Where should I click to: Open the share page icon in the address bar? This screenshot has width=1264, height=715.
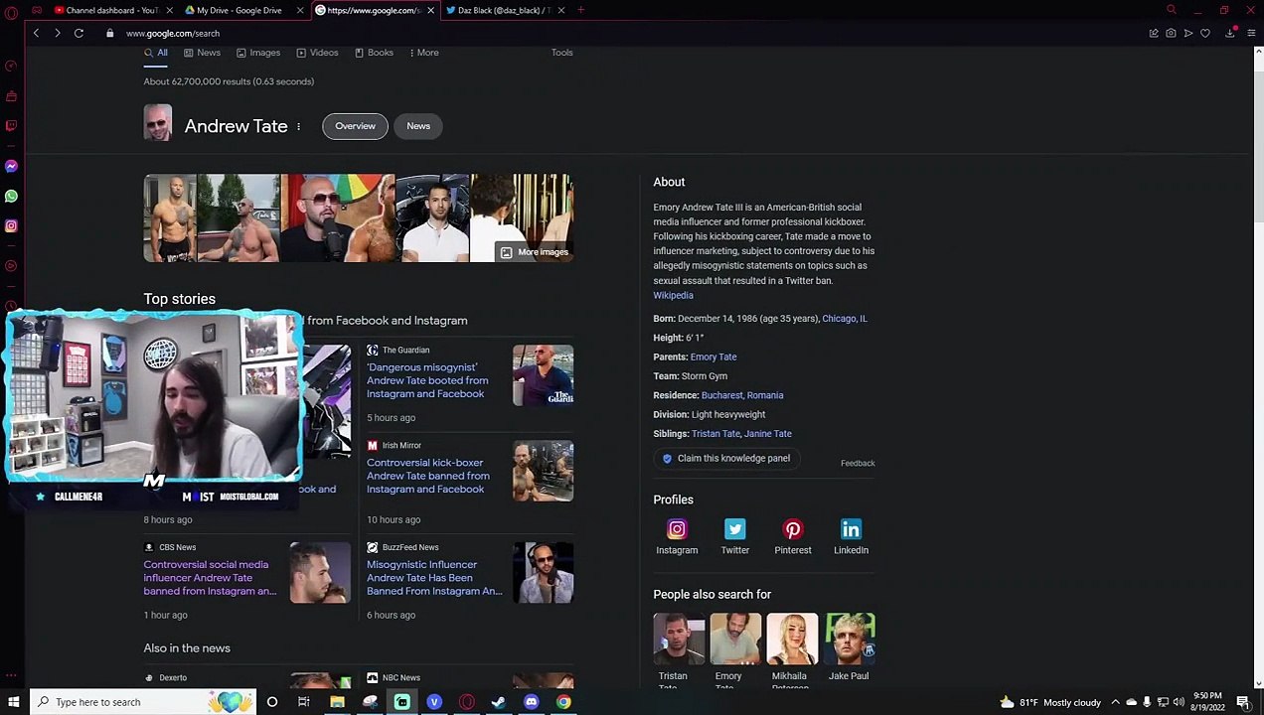[x=1154, y=33]
